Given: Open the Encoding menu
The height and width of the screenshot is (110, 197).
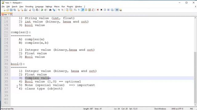Looking at the screenshot, I should 29,6.
